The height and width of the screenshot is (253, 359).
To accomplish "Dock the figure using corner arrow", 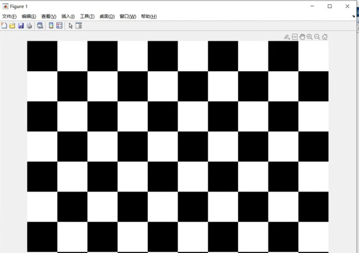I will (x=354, y=16).
